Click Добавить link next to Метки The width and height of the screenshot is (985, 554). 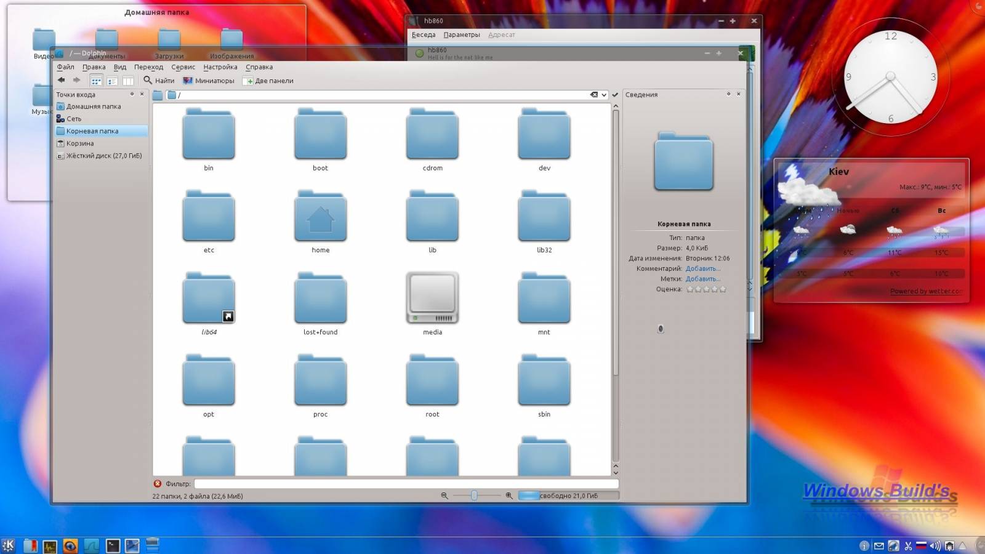702,279
